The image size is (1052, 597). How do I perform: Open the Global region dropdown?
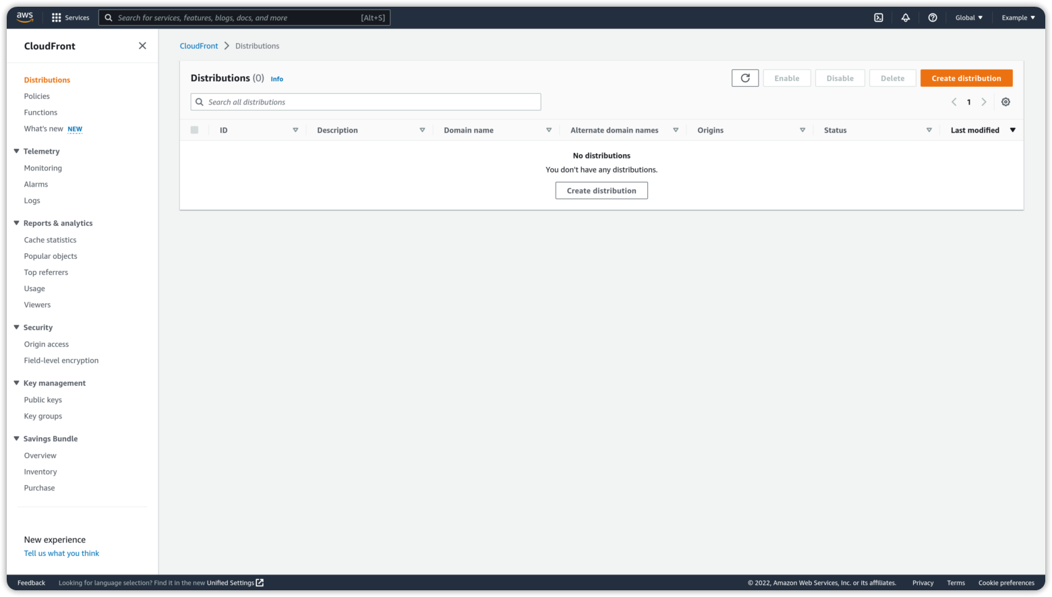point(969,18)
